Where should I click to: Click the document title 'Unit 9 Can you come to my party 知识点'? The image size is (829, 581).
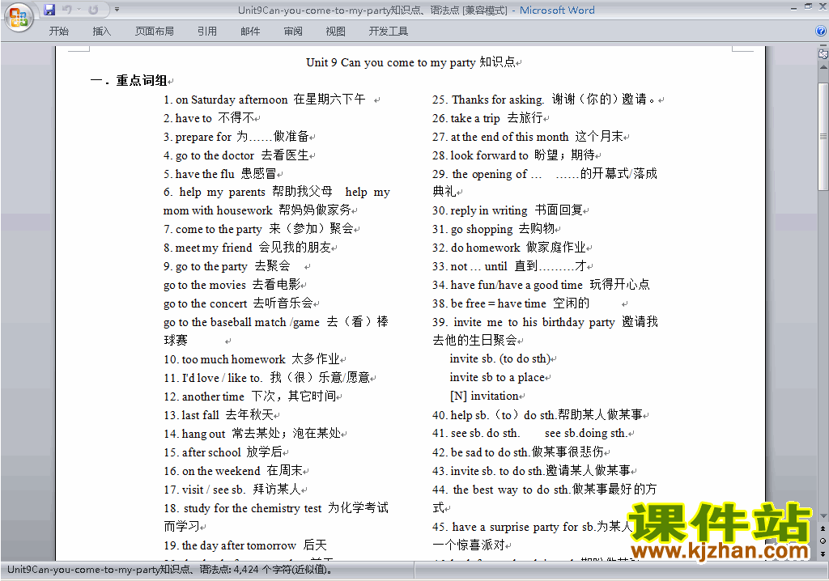point(410,62)
